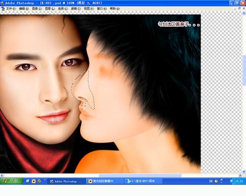Switch to Adobe Photoshop taskbar button
246x196 pixels.
(66, 181)
